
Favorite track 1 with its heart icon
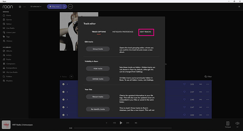point(185,84)
